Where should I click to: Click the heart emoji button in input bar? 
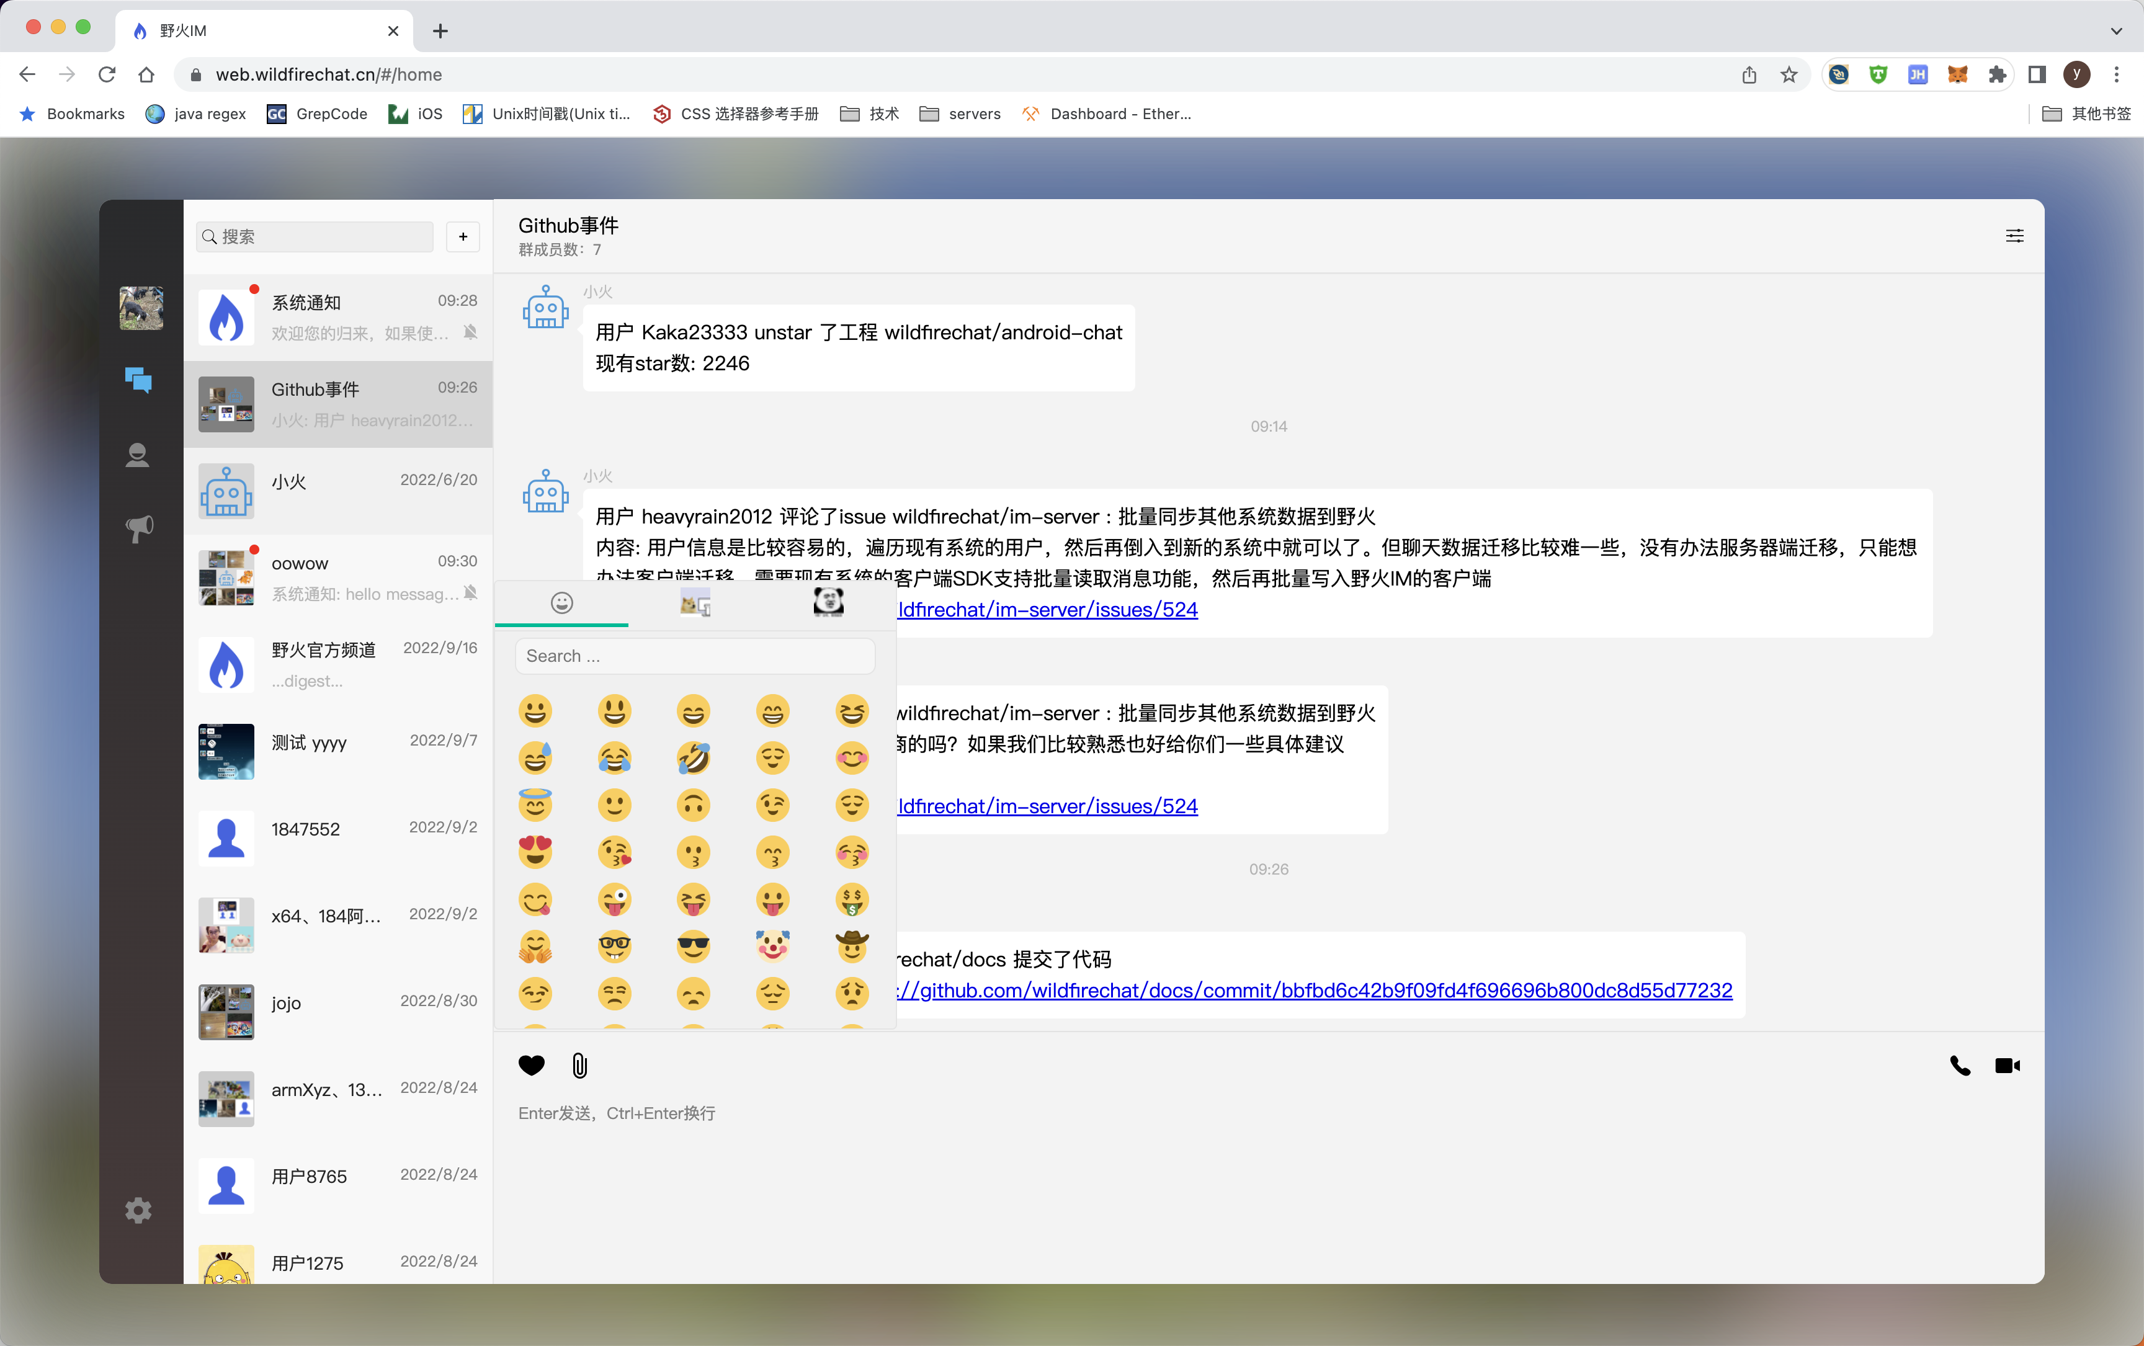click(532, 1064)
